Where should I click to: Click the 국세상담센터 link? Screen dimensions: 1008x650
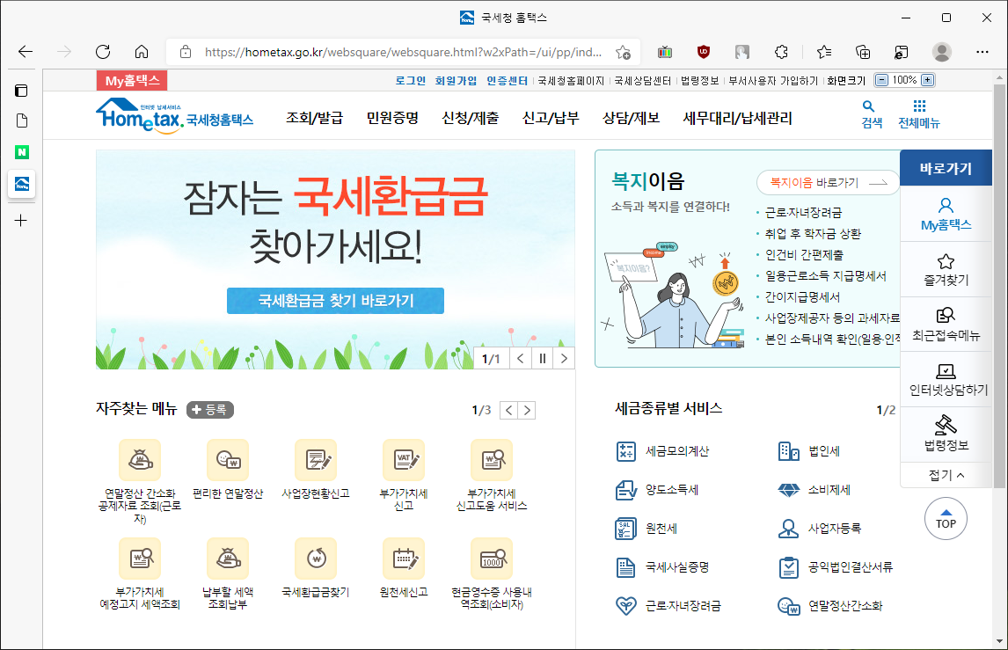[643, 80]
